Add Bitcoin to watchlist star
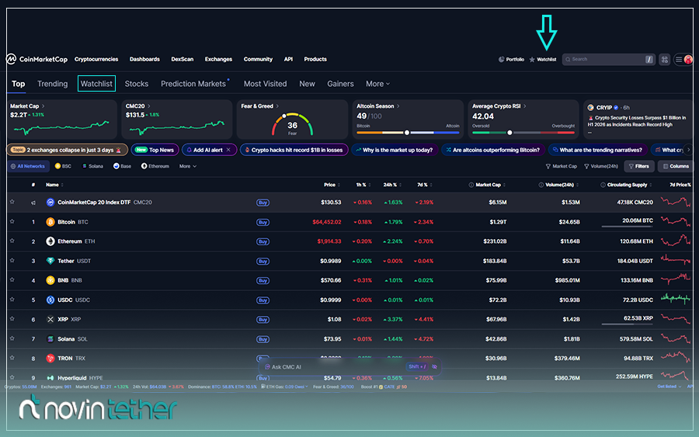699x437 pixels. coord(12,221)
